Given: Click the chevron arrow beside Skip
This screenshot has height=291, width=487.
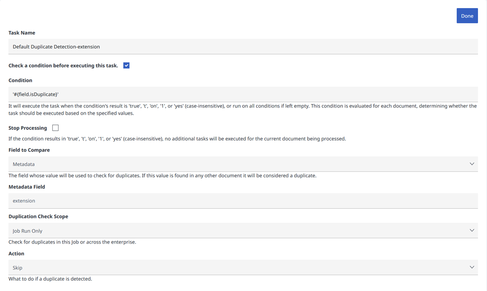Looking at the screenshot, I should coord(472,267).
